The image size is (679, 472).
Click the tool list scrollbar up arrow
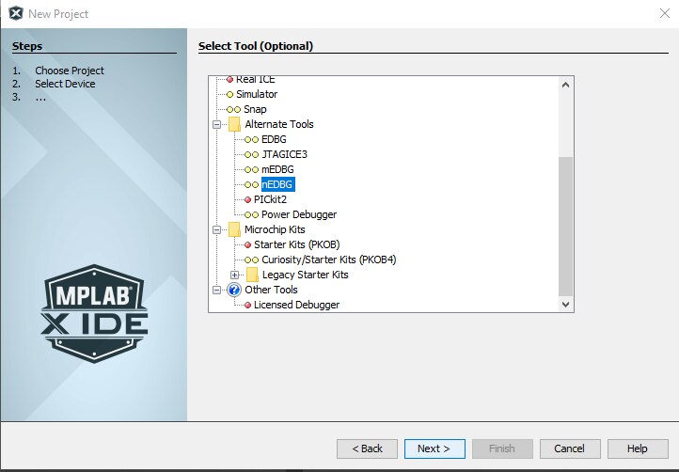pyautogui.click(x=565, y=85)
